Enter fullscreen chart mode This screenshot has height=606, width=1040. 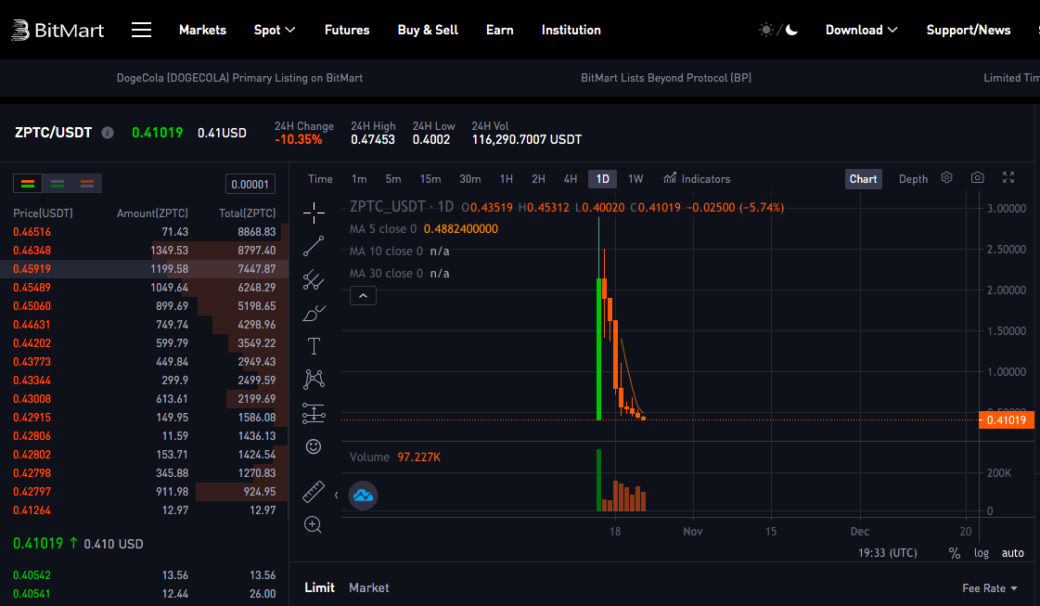1008,178
